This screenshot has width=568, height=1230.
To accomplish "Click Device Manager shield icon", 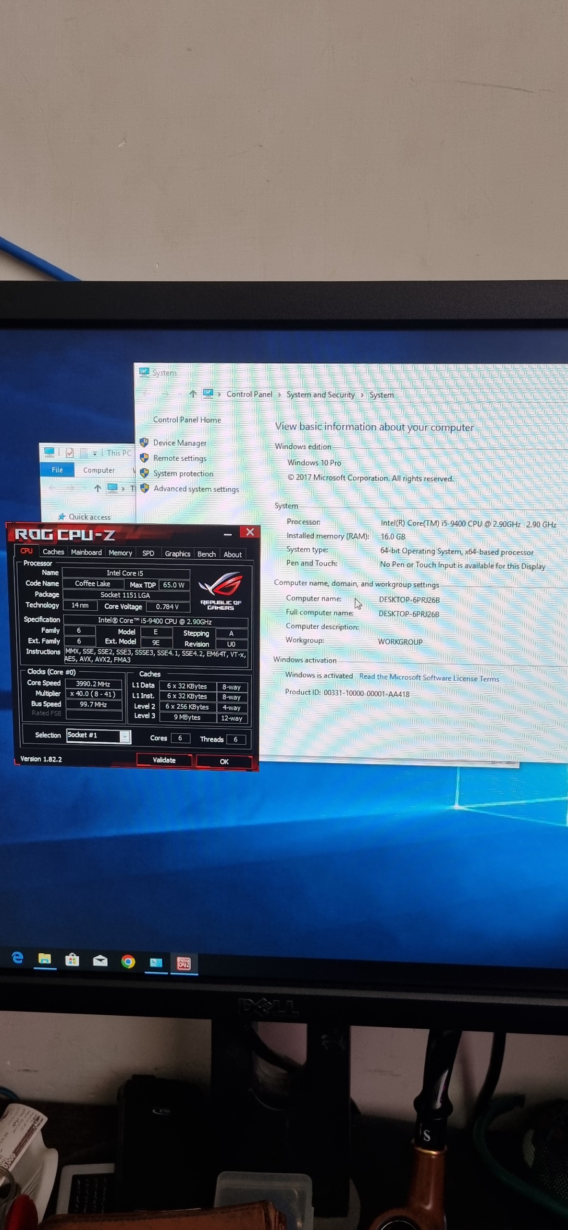I will point(144,443).
